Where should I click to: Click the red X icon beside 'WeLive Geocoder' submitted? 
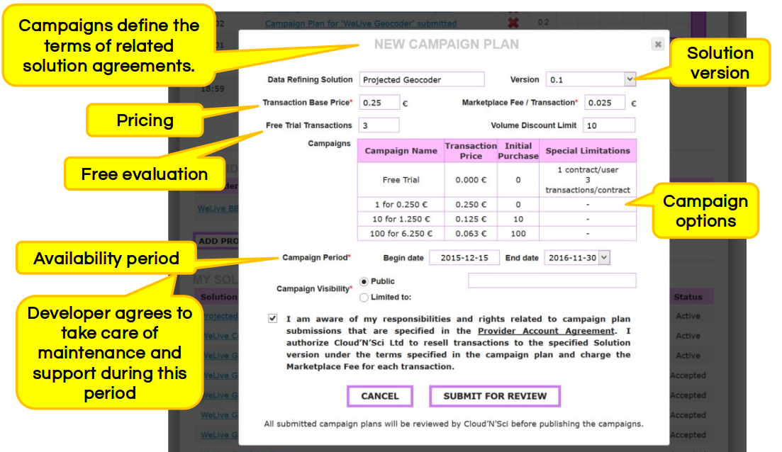click(513, 23)
